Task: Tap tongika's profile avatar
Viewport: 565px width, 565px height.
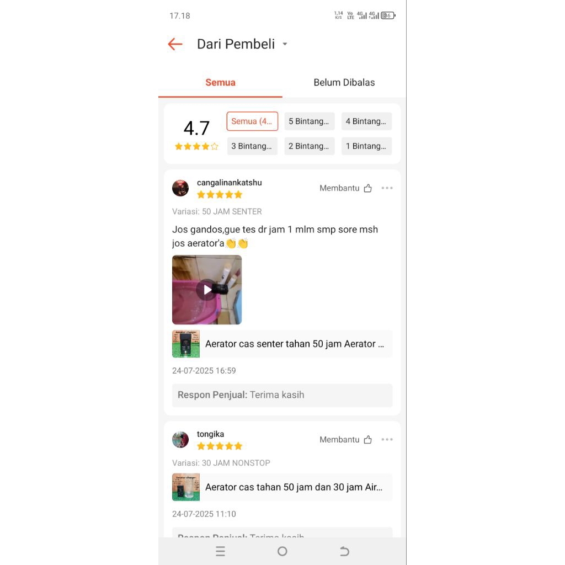Action: click(180, 440)
